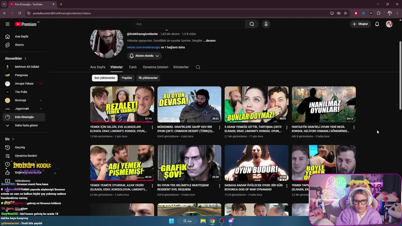Open Avrupa Yakası subscription channel
The width and height of the screenshot is (402, 226).
24,83
